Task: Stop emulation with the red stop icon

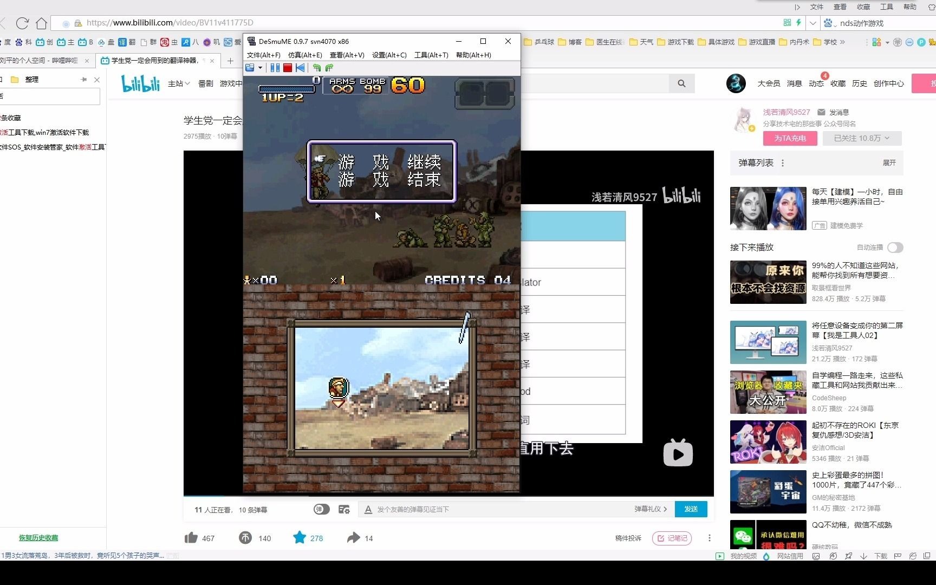Action: [x=288, y=68]
